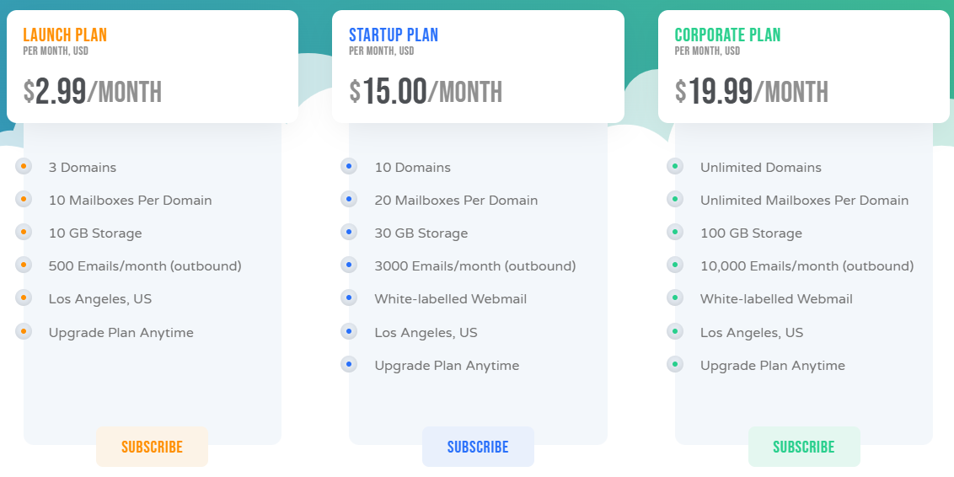
Task: Click Unlimited Mailboxes Per Domain text
Action: (804, 201)
